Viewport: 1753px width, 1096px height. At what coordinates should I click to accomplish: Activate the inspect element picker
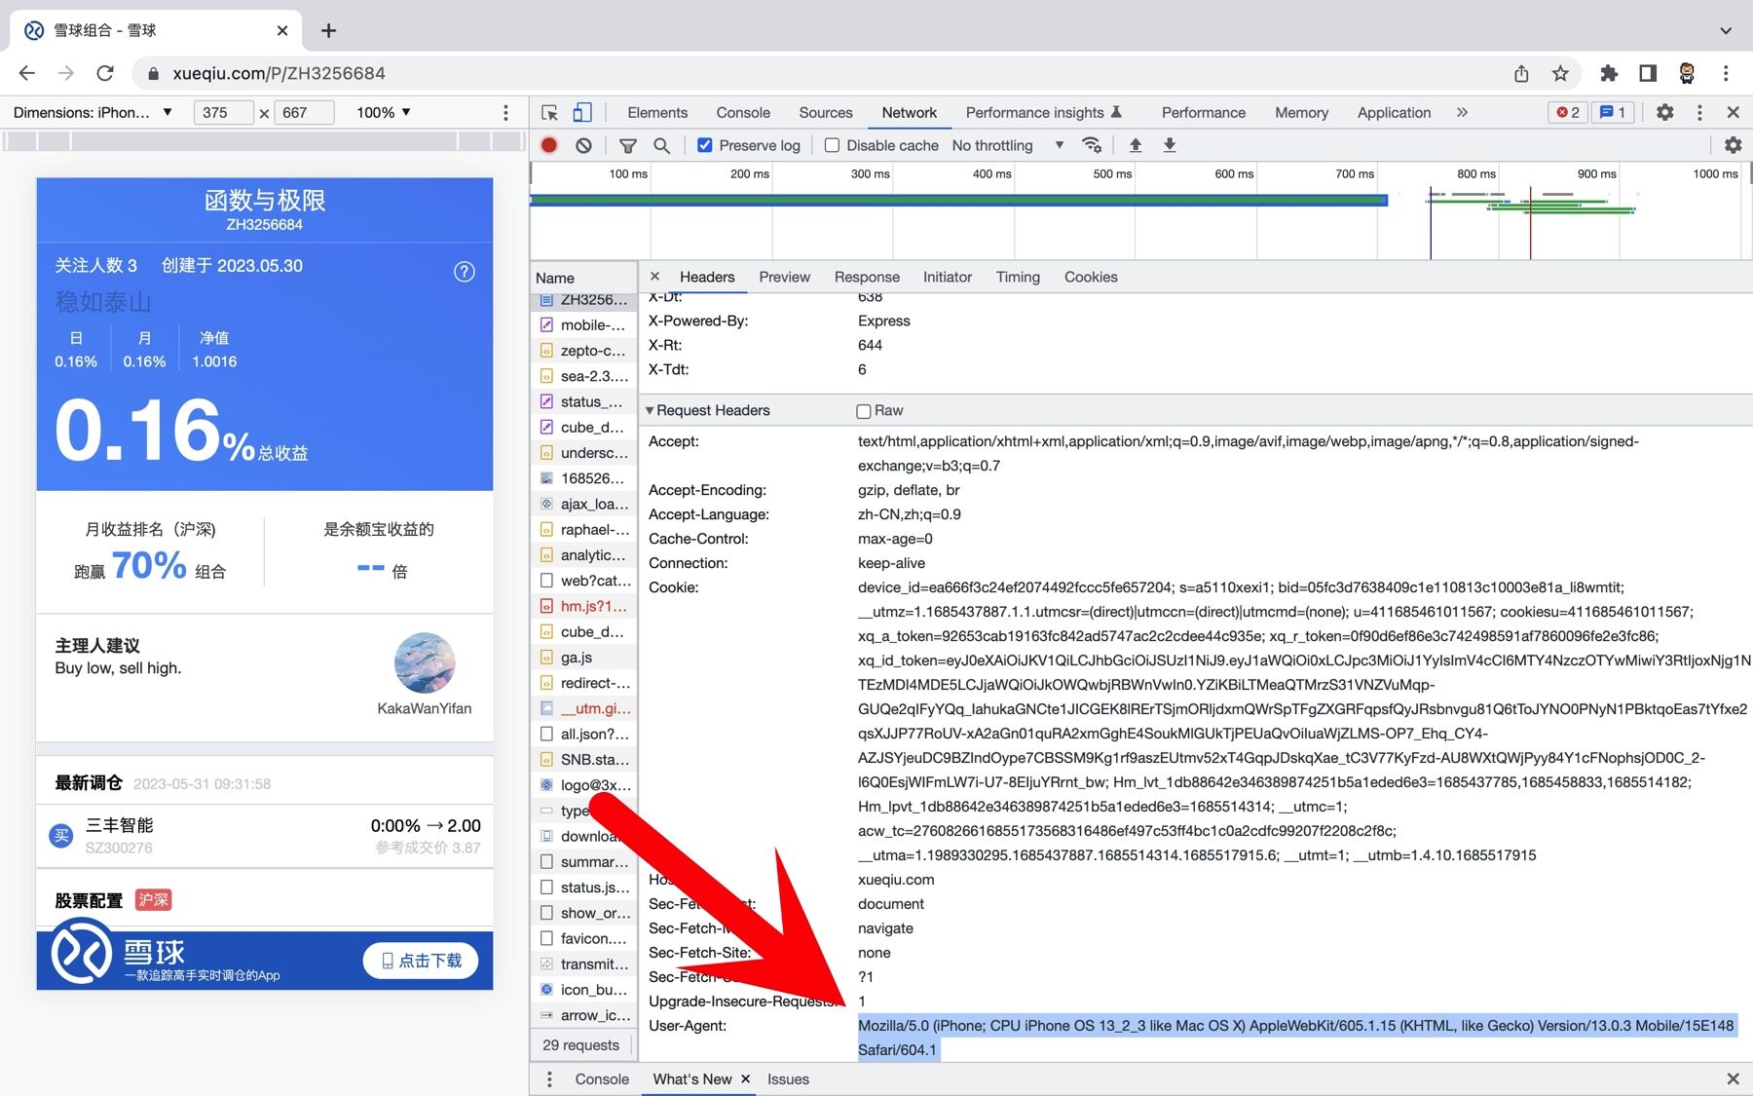[550, 112]
